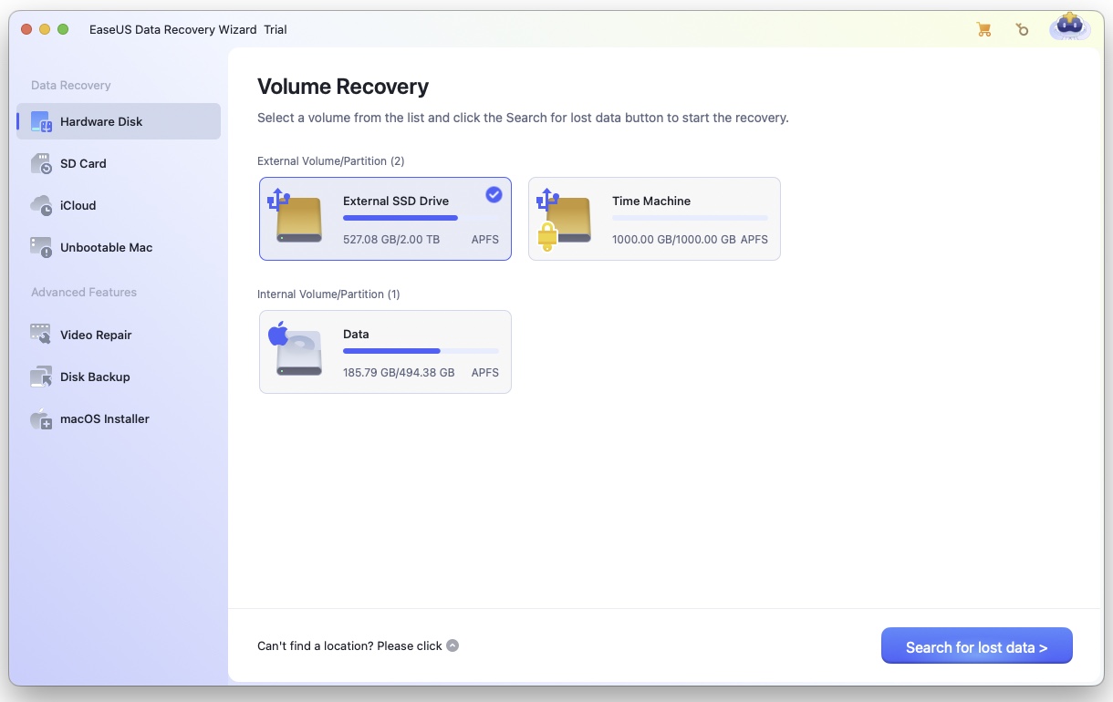1113x702 pixels.
Task: Click the Volume Recovery title
Action: coord(343,87)
